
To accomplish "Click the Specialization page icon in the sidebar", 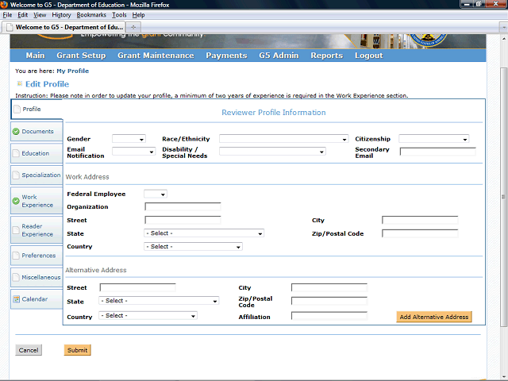I will [x=16, y=175].
